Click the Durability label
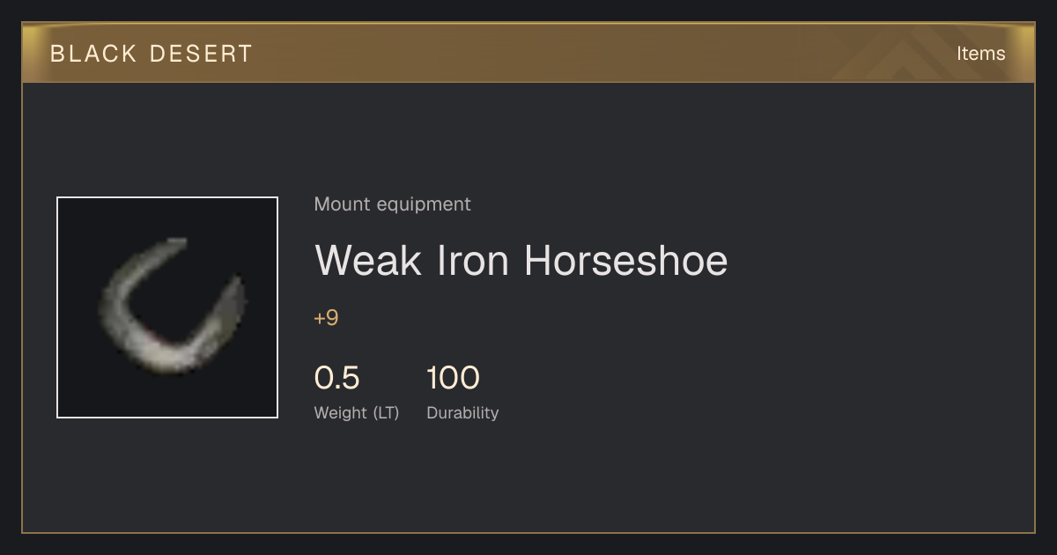1057x555 pixels. (462, 413)
